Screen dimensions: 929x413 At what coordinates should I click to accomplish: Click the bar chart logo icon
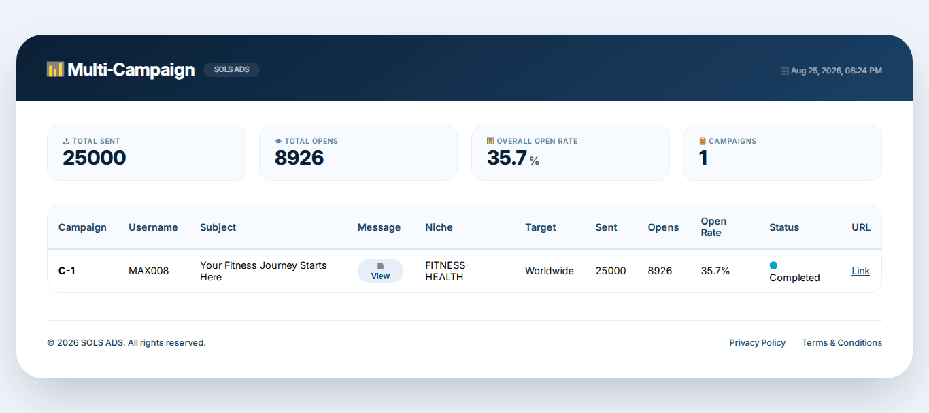coord(55,69)
